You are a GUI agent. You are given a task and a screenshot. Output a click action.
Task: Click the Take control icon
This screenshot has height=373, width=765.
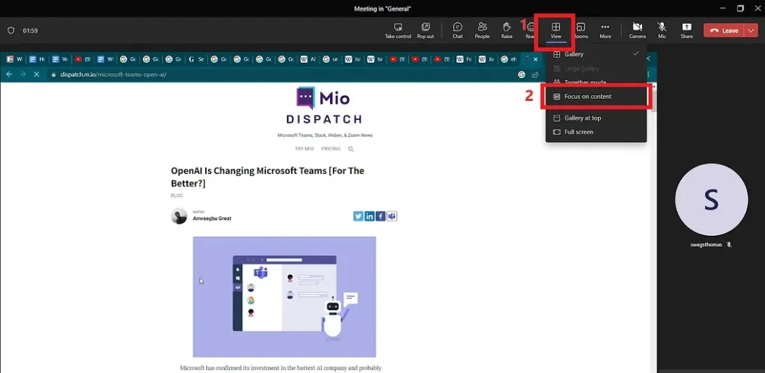click(x=397, y=30)
